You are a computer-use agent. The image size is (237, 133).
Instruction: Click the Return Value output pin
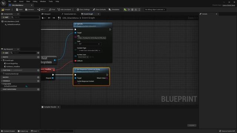pyautogui.click(x=107, y=78)
